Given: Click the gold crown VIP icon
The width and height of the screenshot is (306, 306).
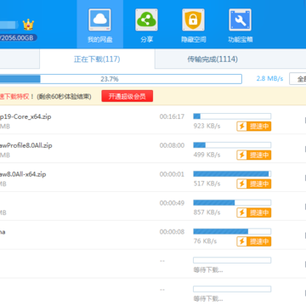Looking at the screenshot, I should pyautogui.click(x=28, y=25).
